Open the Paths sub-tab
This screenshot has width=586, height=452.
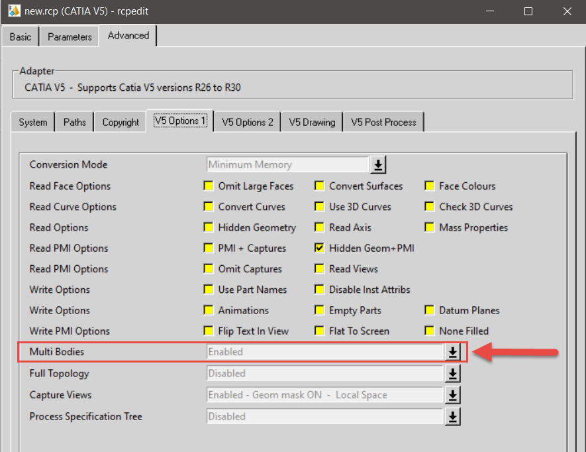pyautogui.click(x=74, y=122)
